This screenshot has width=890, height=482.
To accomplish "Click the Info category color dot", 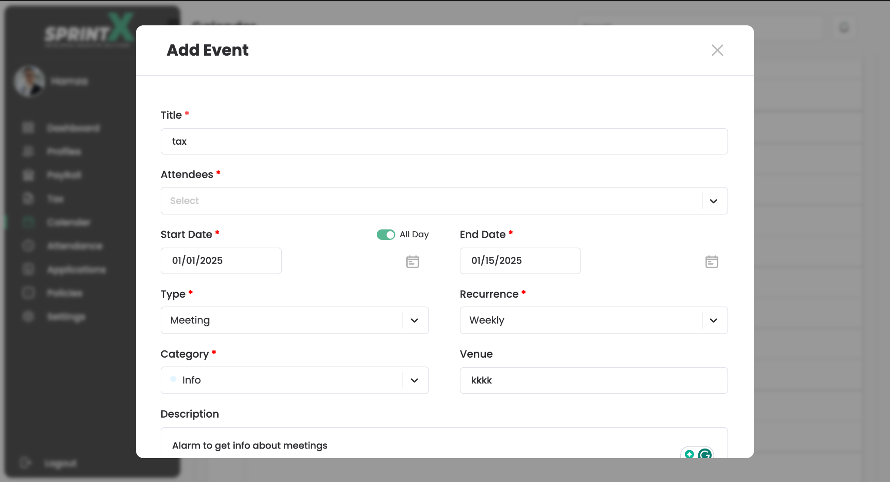I will tap(173, 379).
